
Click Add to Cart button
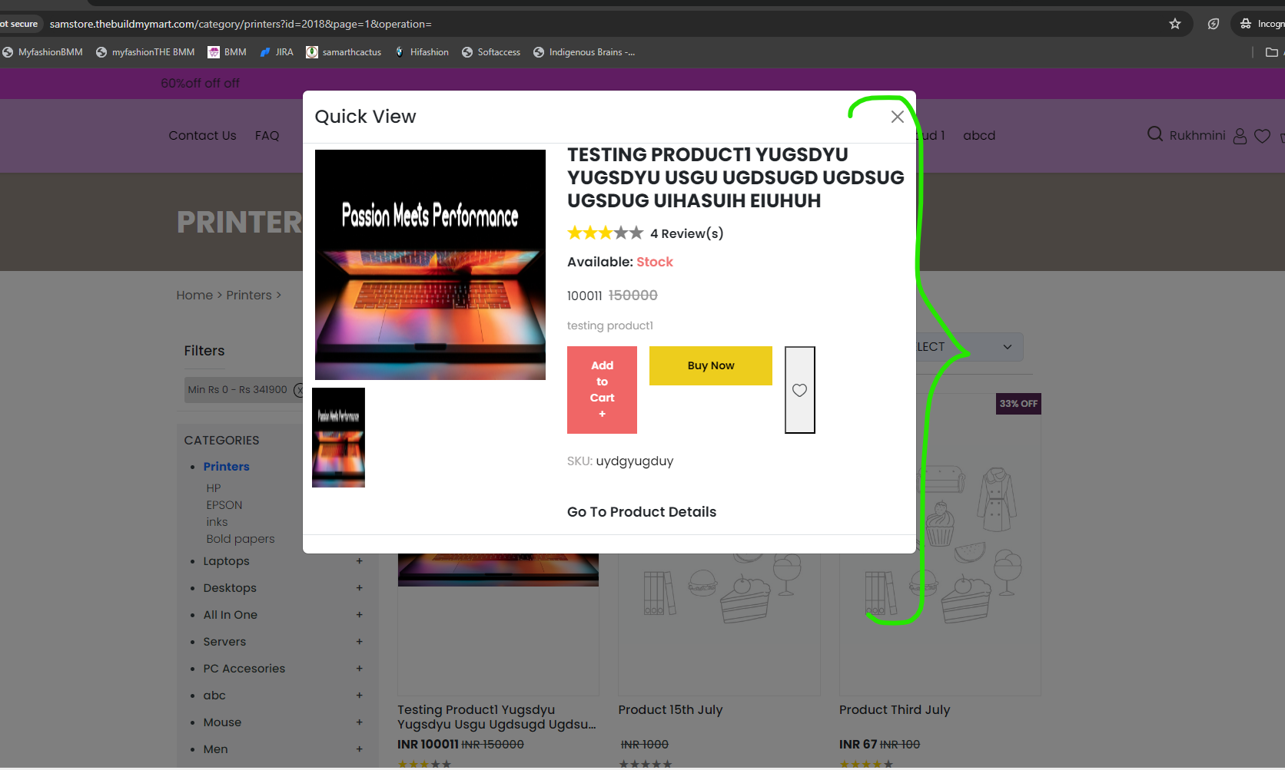click(602, 390)
